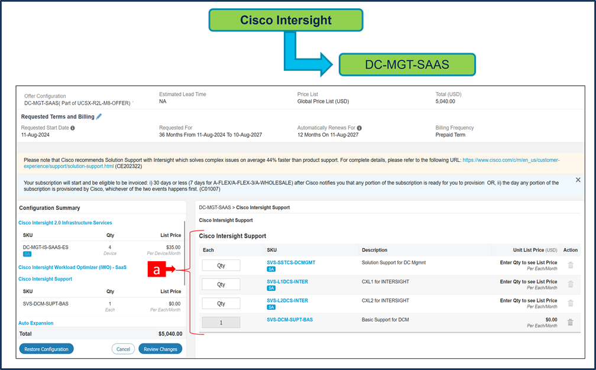This screenshot has height=370, width=596.
Task: Open Requested Start Date info icon
Action: click(x=73, y=128)
